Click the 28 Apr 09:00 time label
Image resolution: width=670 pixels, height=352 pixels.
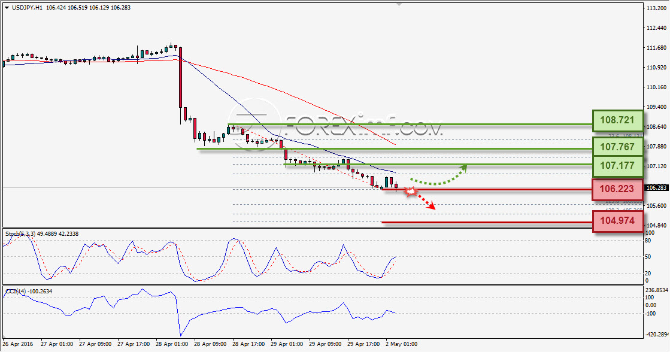pos(210,344)
